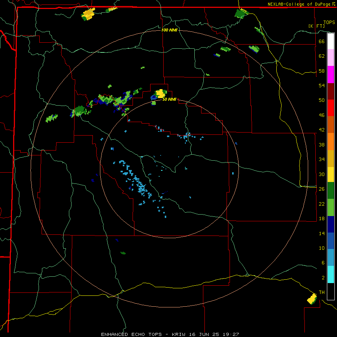
Task: Click the "14" legend value
Action: click(322, 233)
